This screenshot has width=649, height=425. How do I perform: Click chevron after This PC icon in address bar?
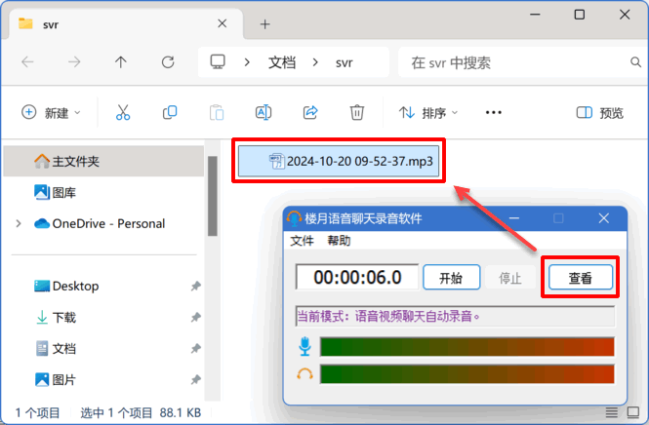(247, 62)
